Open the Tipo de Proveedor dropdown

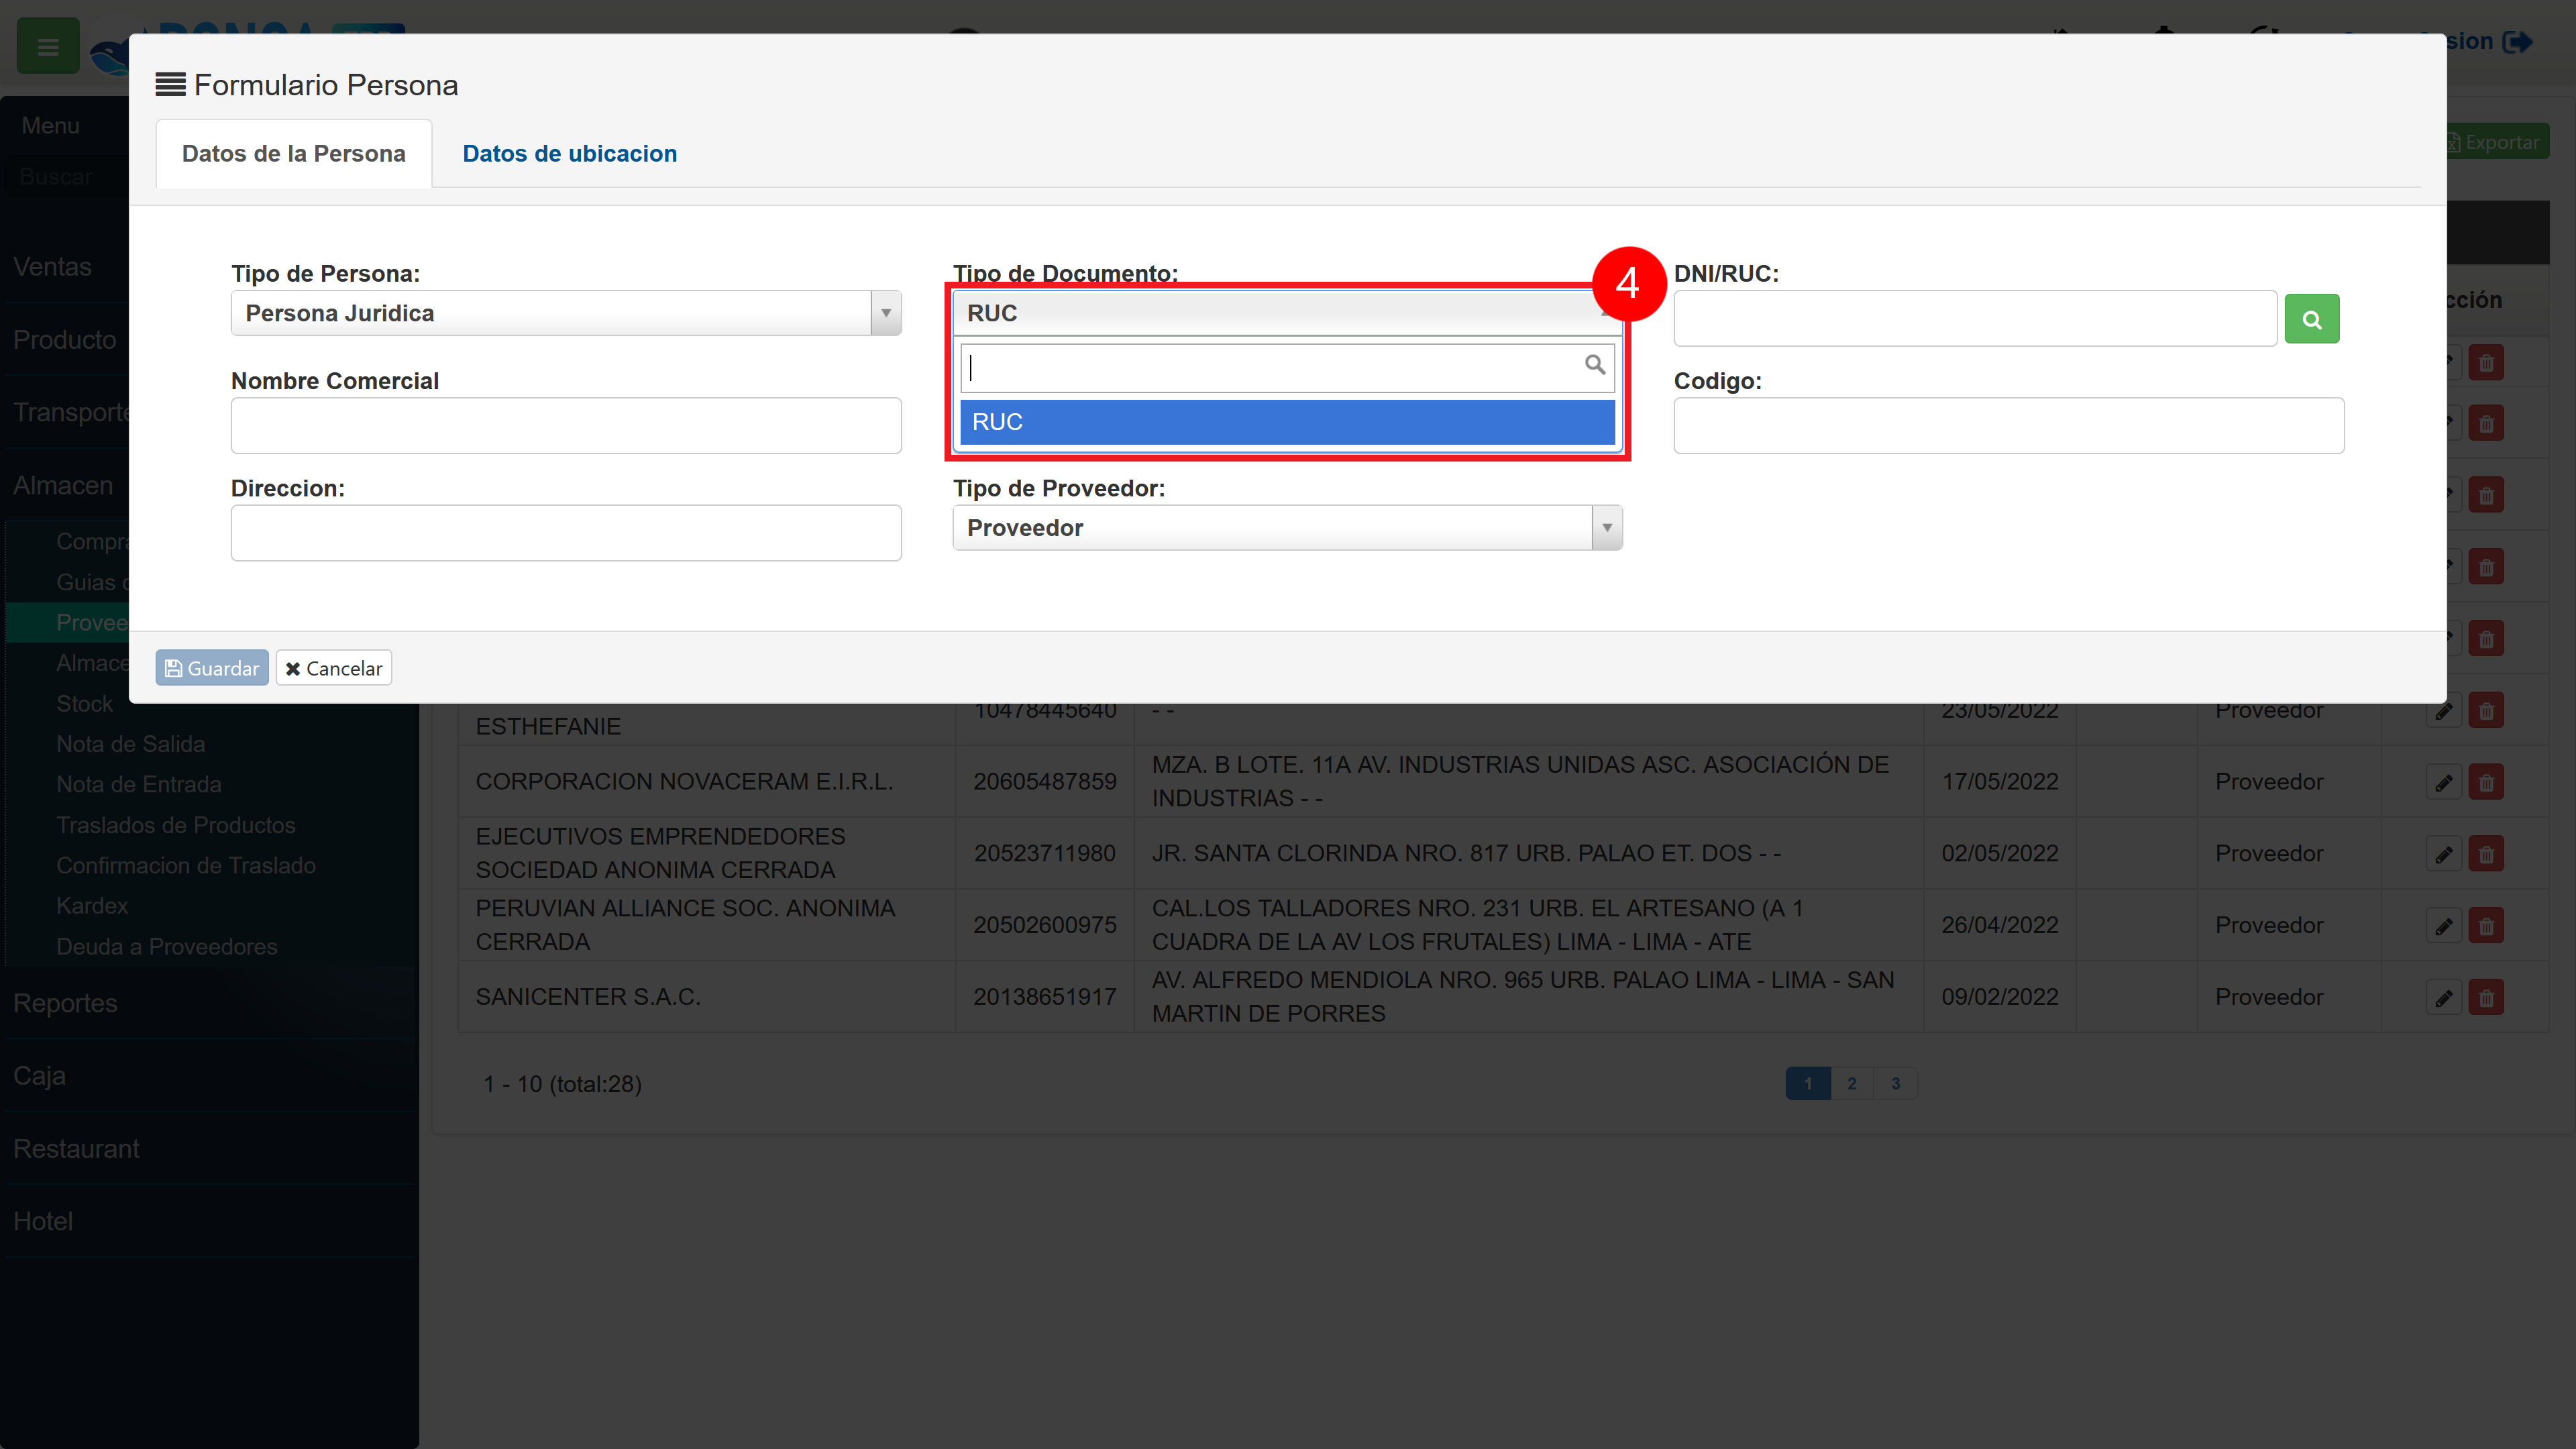[x=1287, y=528]
